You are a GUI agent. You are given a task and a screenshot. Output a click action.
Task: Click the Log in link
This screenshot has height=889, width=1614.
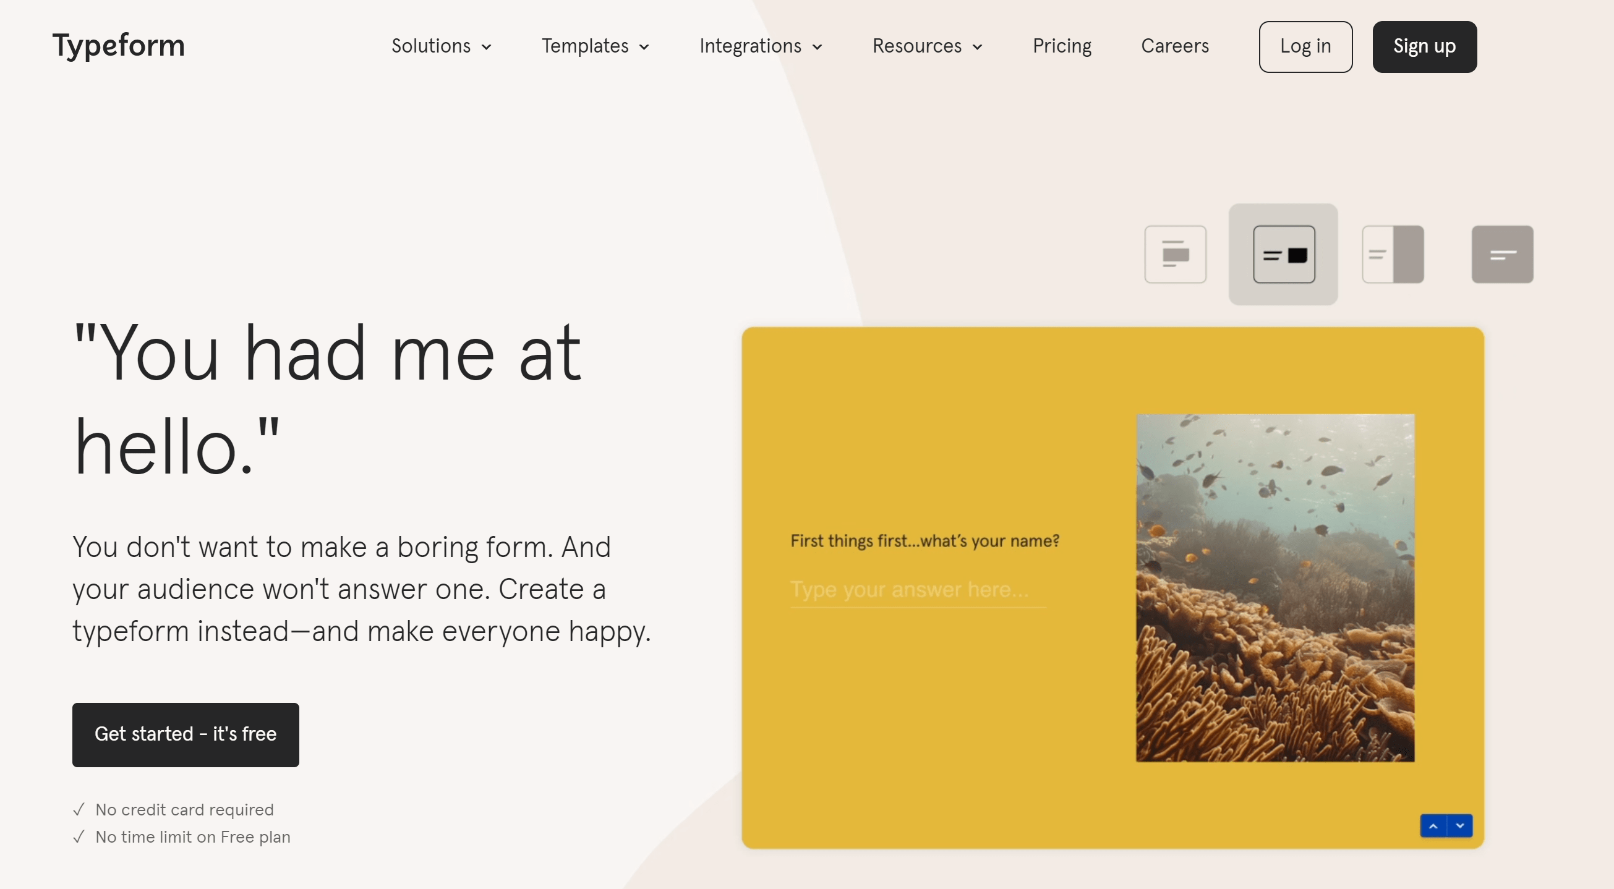(1306, 46)
